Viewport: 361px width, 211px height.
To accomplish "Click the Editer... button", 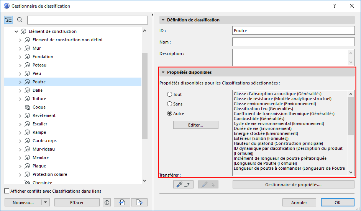I will coord(196,125).
